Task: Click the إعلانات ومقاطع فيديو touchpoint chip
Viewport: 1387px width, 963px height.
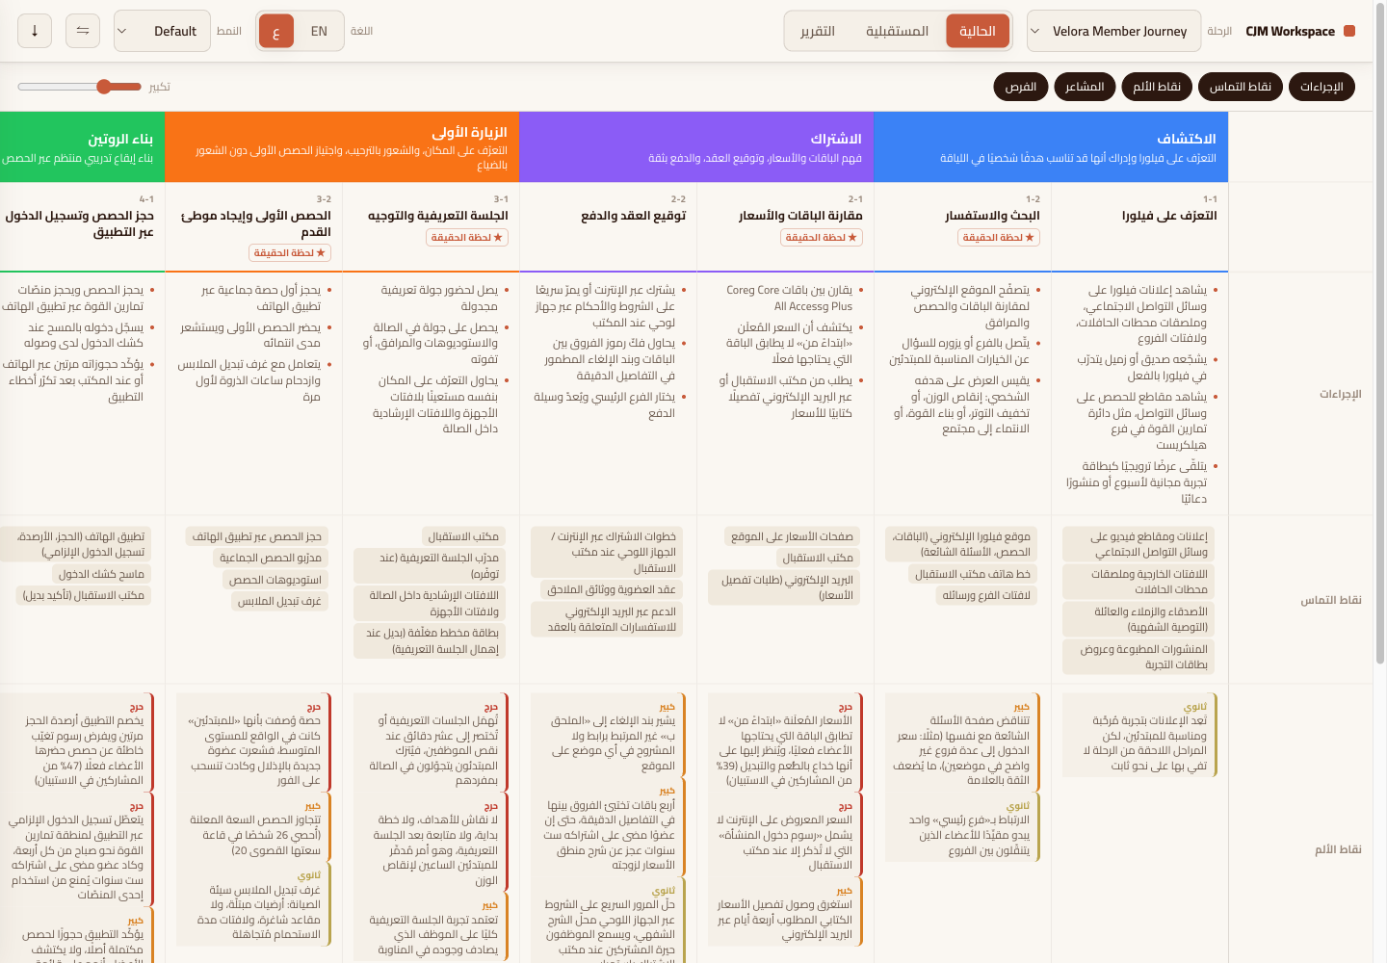Action: [1138, 544]
